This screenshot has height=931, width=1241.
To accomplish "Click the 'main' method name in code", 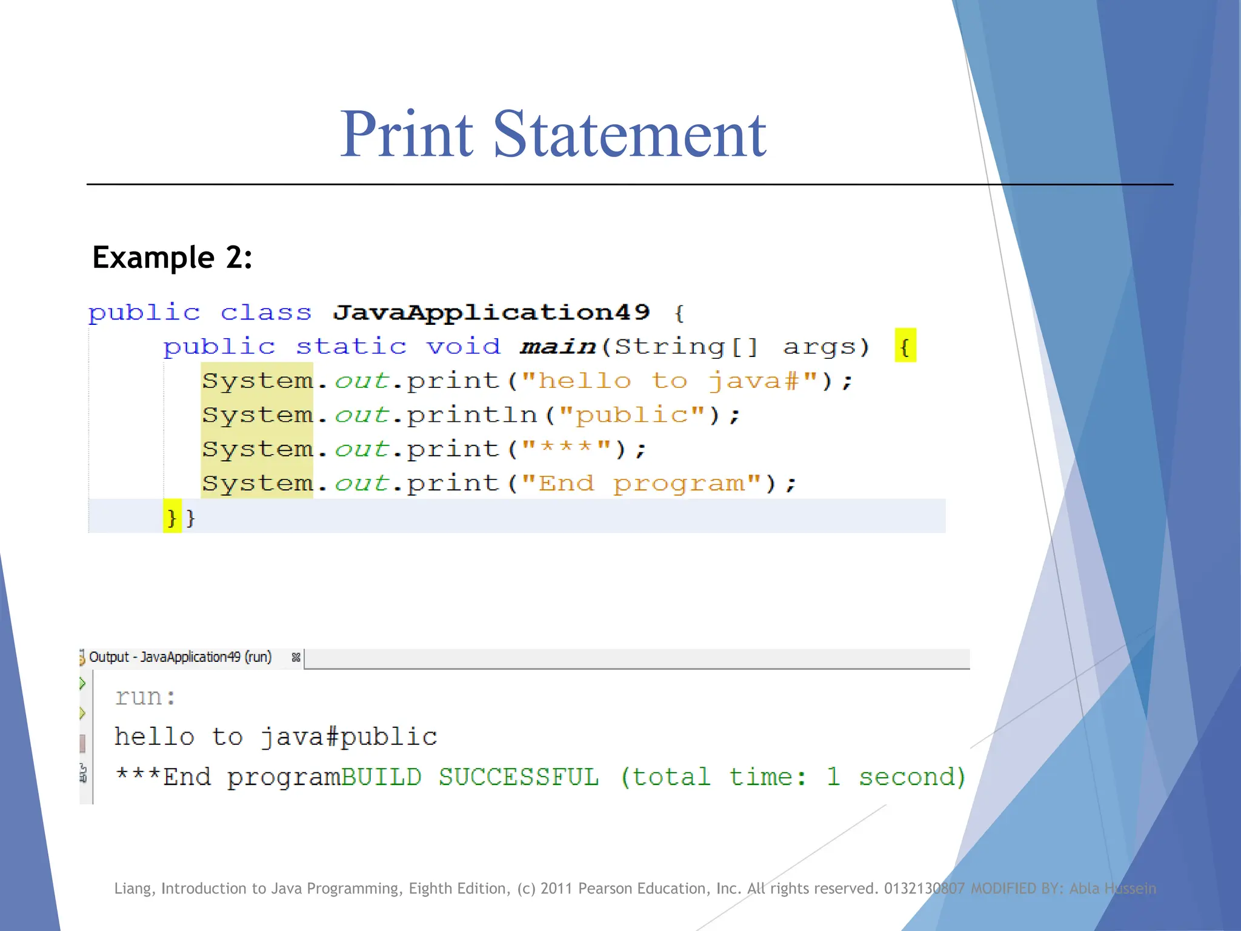I will 558,347.
